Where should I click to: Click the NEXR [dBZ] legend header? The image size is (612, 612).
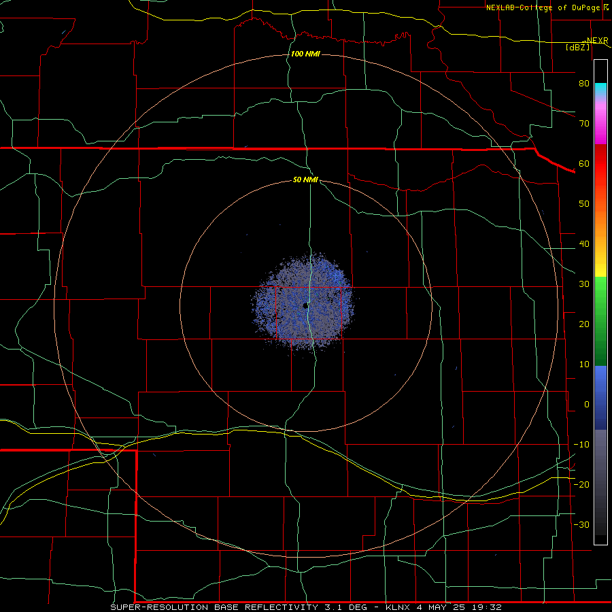(588, 44)
